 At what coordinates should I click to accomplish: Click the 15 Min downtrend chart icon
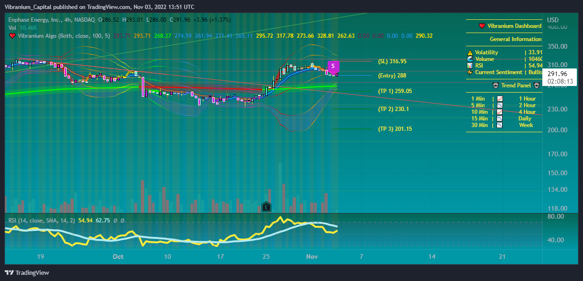(x=499, y=119)
